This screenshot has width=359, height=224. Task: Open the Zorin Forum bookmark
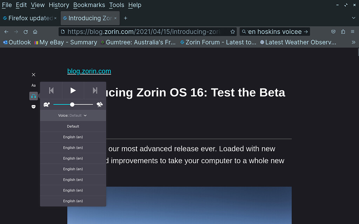click(218, 42)
